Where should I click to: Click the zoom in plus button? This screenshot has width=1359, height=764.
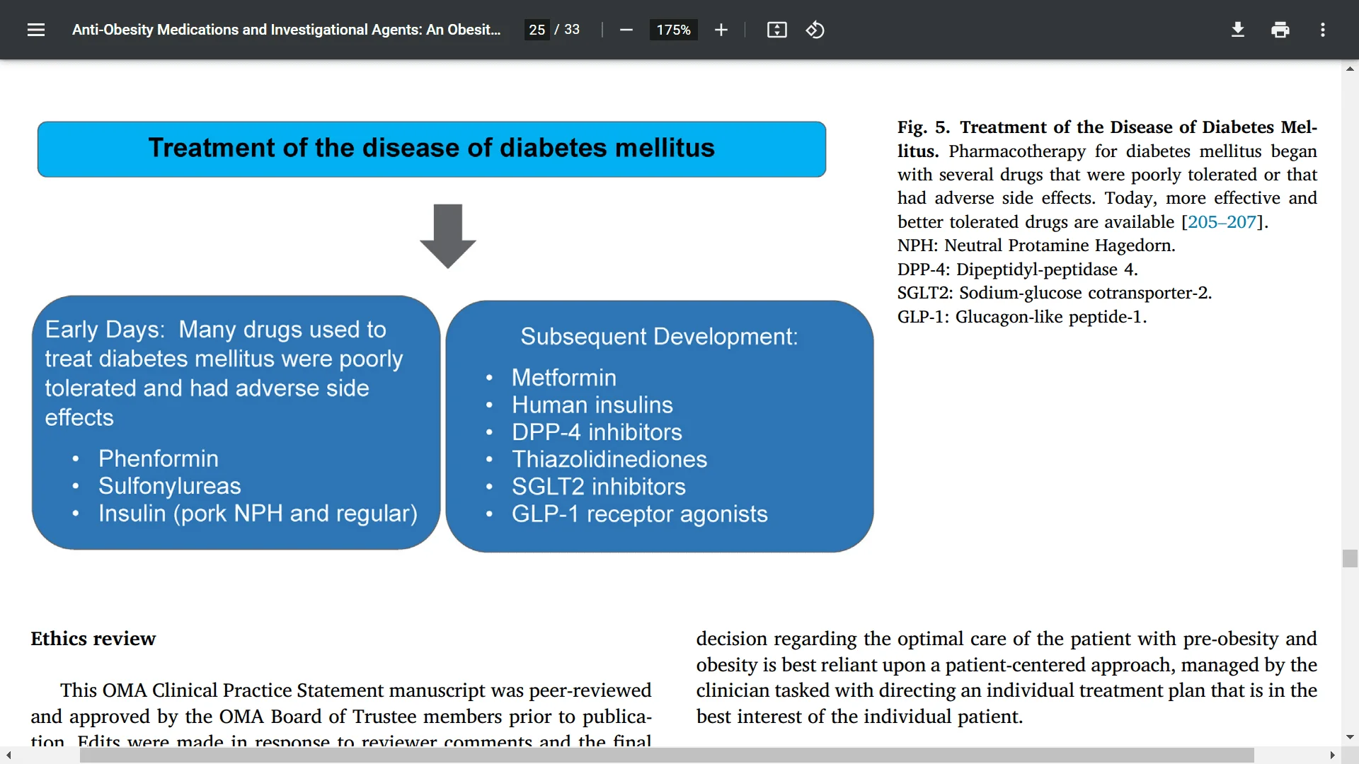tap(721, 30)
